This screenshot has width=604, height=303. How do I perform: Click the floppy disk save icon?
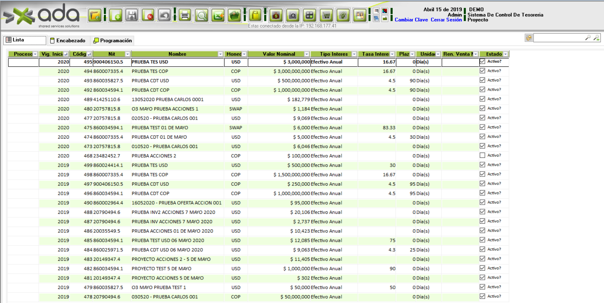point(132,15)
